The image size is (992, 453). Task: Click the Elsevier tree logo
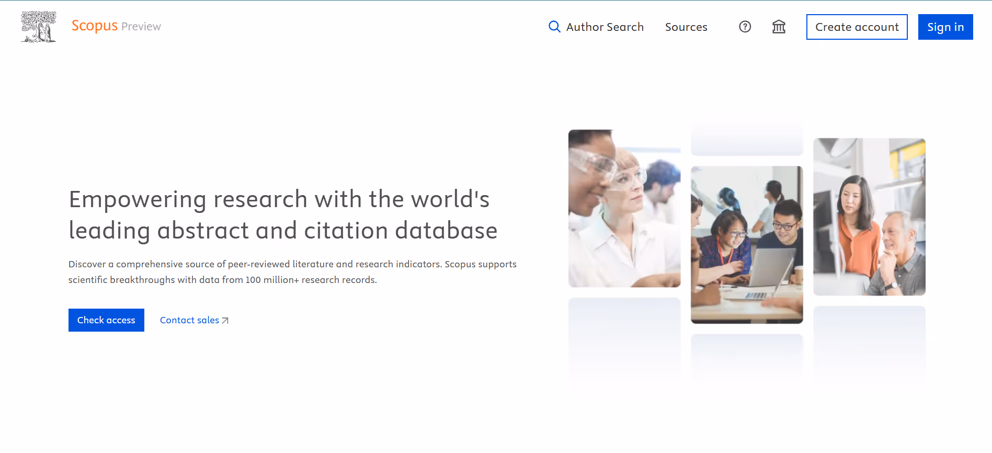[38, 27]
